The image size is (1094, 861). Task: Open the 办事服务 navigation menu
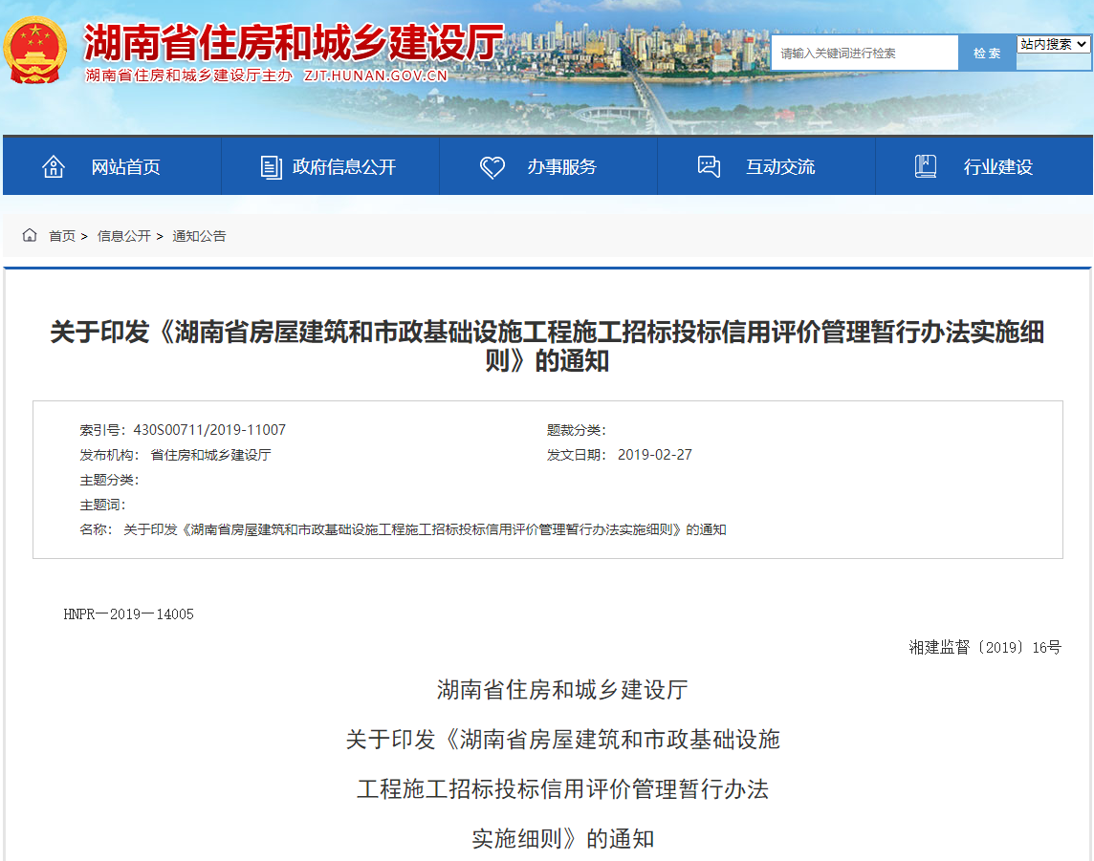coord(561,164)
